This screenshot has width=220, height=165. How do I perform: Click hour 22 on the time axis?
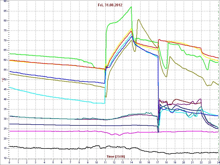click(201, 162)
